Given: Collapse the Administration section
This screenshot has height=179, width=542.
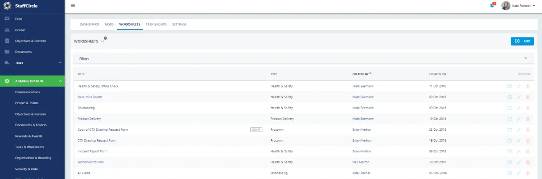Looking at the screenshot, I should click(x=60, y=81).
